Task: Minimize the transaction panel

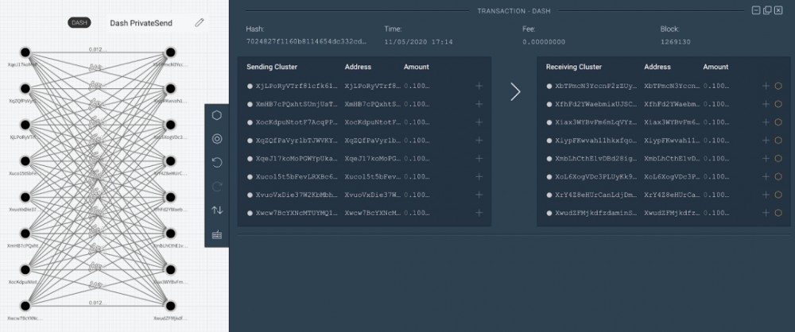Action: 756,10
